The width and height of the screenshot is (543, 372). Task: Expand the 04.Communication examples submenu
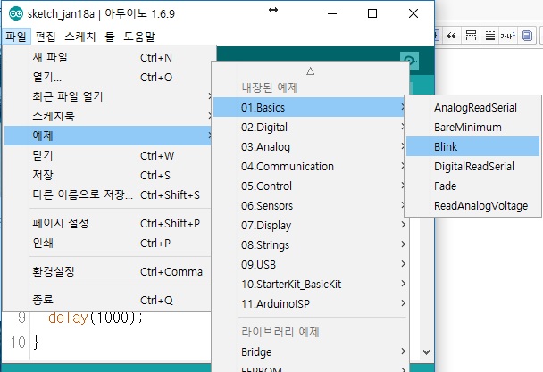(x=310, y=167)
